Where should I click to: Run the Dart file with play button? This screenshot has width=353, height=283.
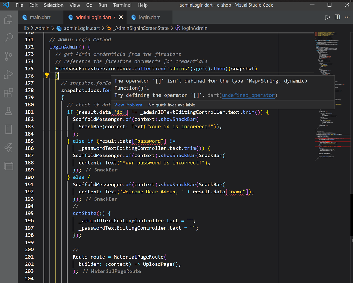coord(327,17)
